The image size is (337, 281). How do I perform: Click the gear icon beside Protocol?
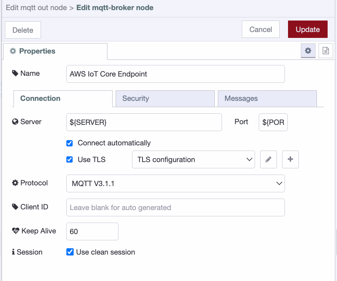[x=14, y=183]
